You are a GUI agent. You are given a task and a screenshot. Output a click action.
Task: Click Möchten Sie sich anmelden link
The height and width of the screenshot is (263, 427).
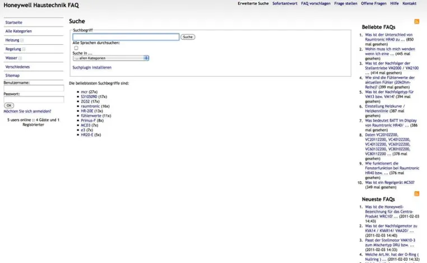[x=27, y=111]
